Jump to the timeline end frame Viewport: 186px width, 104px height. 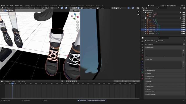(76, 81)
